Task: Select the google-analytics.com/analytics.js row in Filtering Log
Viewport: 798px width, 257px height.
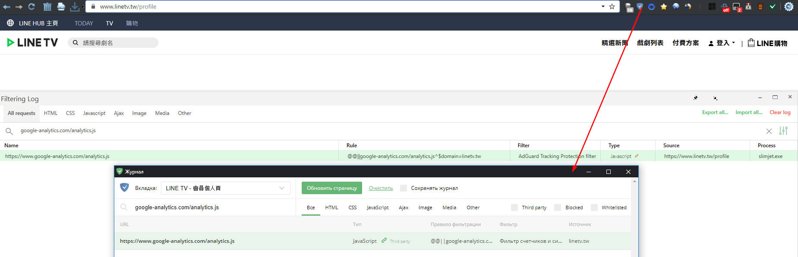Action: point(399,156)
